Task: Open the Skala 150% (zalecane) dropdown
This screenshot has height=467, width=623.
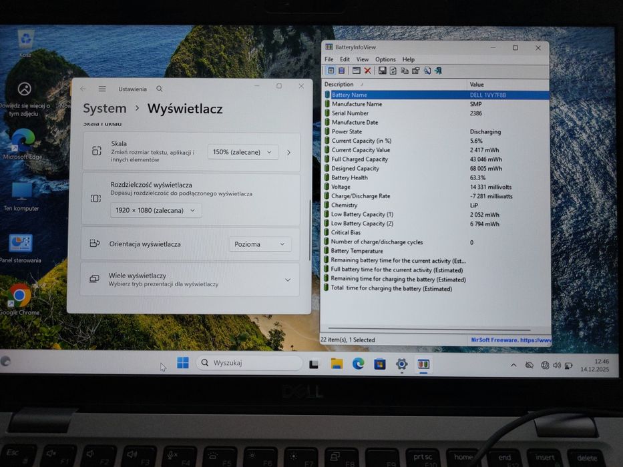Action: (242, 152)
